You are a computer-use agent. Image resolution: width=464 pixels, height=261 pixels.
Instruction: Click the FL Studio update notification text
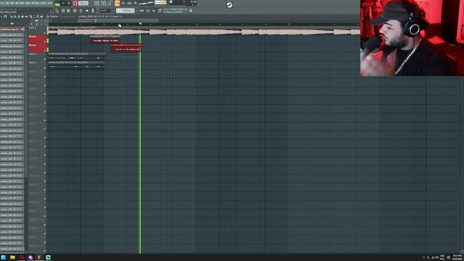[x=175, y=11]
